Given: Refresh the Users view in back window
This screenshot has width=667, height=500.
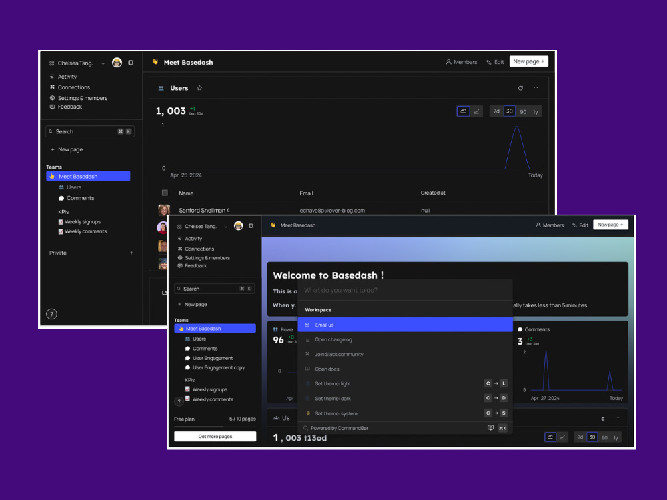Looking at the screenshot, I should point(521,88).
